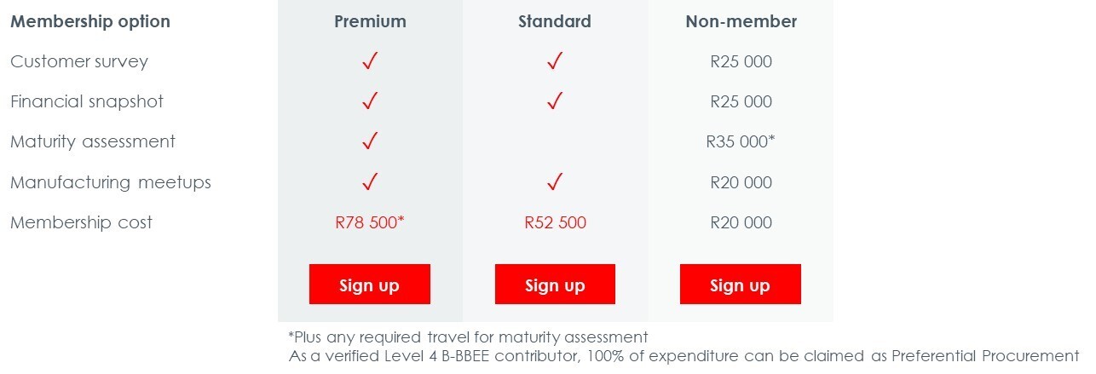Screen dimensions: 1096x374
Task: Click the Standard Customer survey checkmark
Action: (555, 60)
